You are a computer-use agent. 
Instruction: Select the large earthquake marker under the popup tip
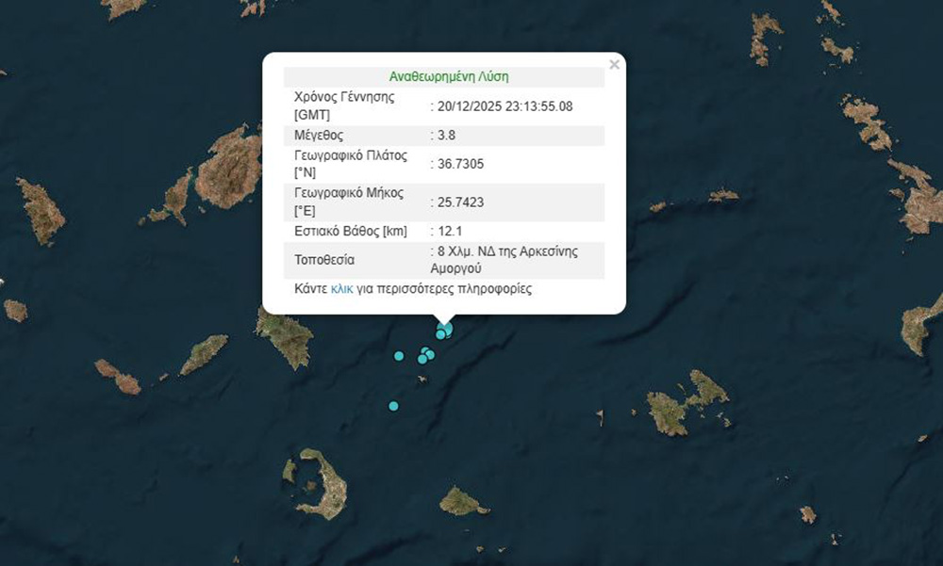pyautogui.click(x=446, y=328)
